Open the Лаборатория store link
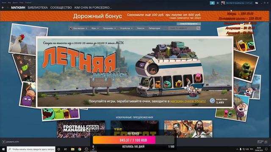 [154, 28]
